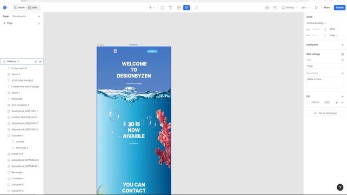The image size is (347, 195).
Task: Click the height value field 5593
Action: click(332, 29)
